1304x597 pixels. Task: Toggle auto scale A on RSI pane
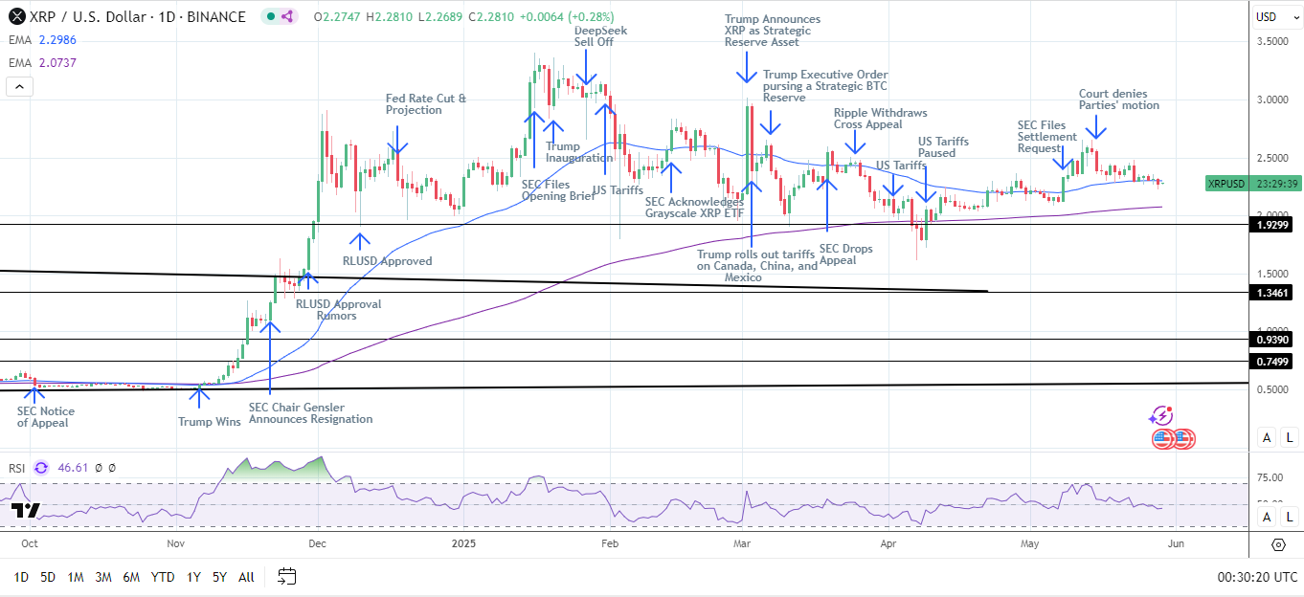tap(1267, 517)
